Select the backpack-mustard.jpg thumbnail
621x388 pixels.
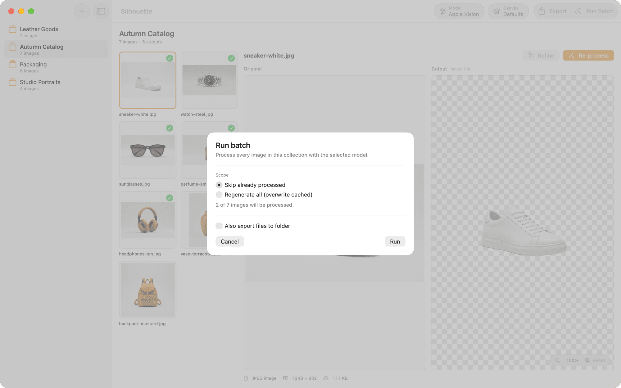tap(147, 290)
